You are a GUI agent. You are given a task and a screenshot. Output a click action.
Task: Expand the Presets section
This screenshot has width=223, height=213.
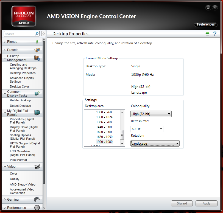(x=5, y=50)
